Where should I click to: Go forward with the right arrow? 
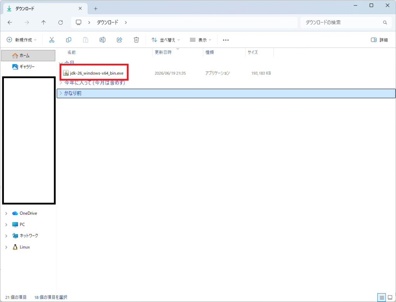click(27, 22)
